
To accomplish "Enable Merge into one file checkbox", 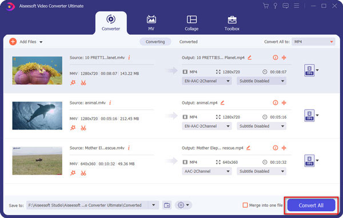I will (245, 205).
